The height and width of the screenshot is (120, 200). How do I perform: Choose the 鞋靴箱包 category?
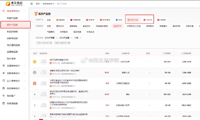click(73, 26)
